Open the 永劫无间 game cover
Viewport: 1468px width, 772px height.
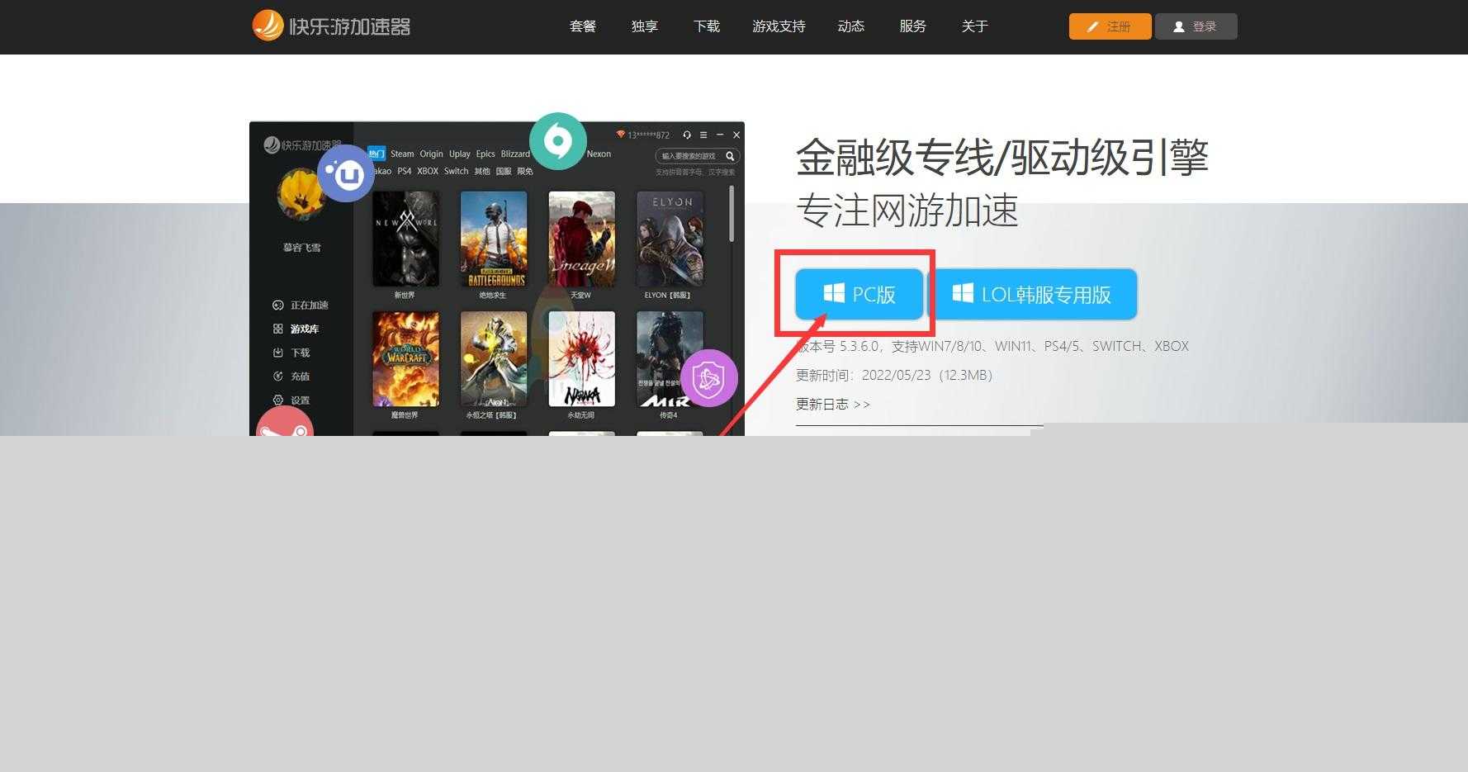pyautogui.click(x=582, y=359)
